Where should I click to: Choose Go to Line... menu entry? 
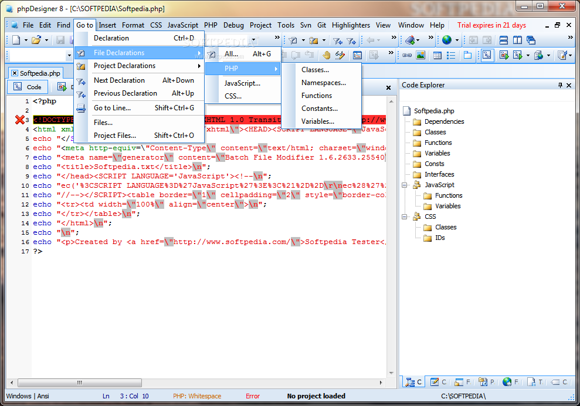pos(140,108)
